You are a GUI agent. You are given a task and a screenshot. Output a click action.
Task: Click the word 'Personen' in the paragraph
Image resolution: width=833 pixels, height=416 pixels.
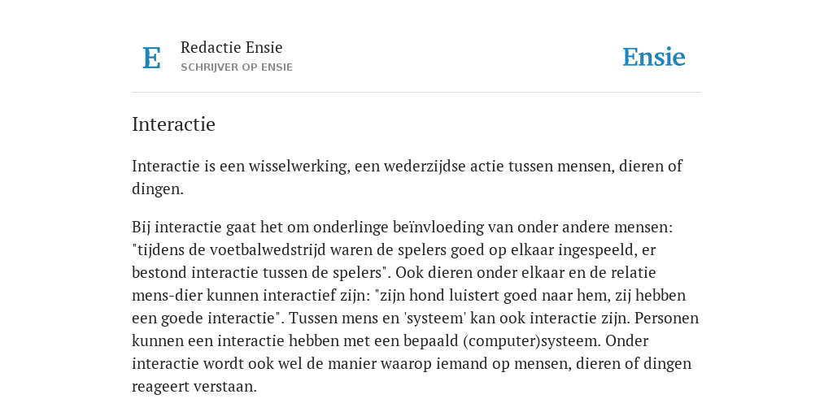click(x=667, y=318)
